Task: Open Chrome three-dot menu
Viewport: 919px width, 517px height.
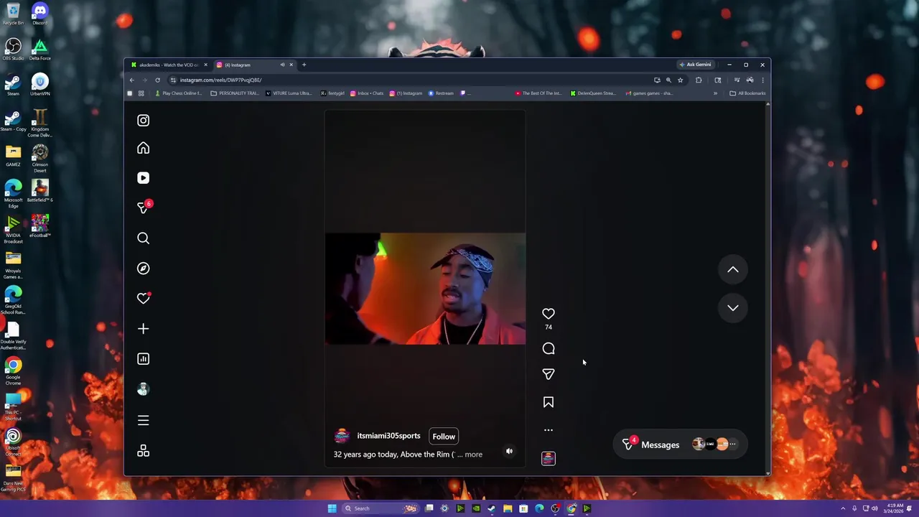Action: click(762, 80)
